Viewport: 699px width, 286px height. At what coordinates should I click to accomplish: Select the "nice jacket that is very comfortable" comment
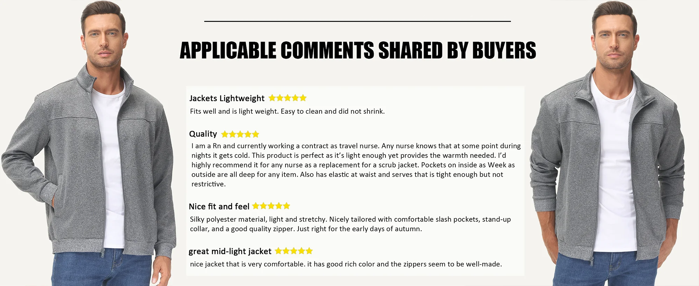[346, 264]
